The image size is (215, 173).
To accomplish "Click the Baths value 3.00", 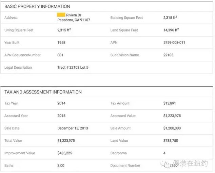I will 61,166.
